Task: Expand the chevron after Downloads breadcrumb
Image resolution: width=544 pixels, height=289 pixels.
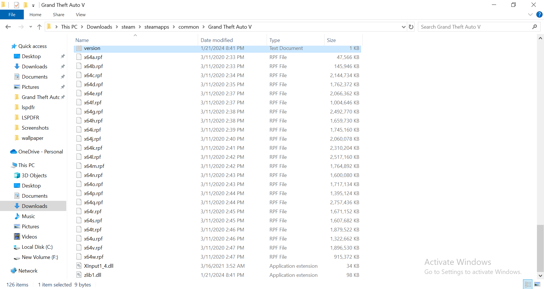Action: [117, 27]
